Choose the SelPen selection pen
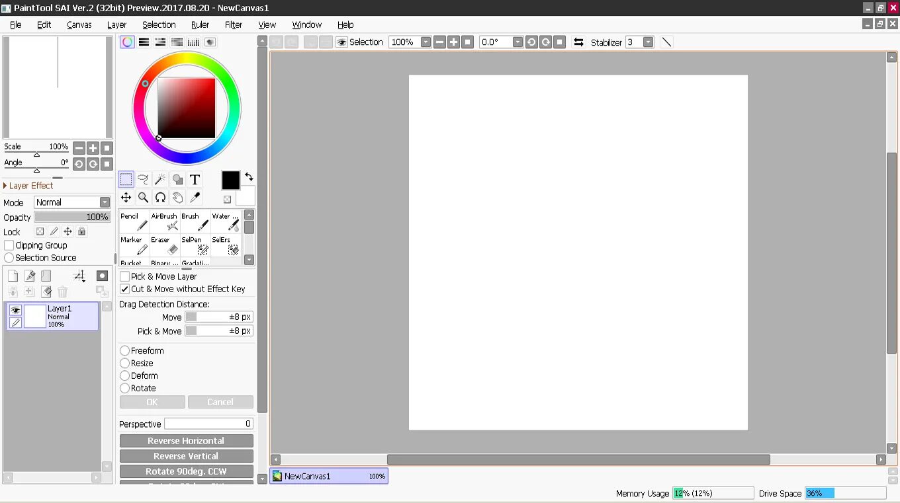Image resolution: width=900 pixels, height=503 pixels. pos(195,246)
